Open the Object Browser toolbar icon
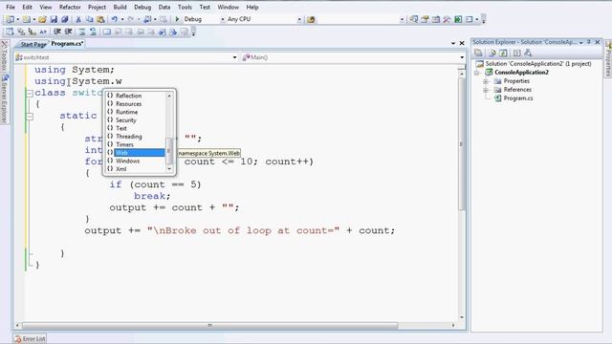This screenshot has height=344, width=612. (436, 19)
